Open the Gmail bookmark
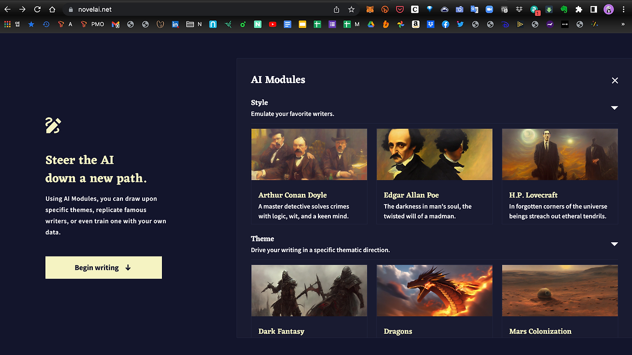Screen dimensions: 632x355 coord(116,24)
